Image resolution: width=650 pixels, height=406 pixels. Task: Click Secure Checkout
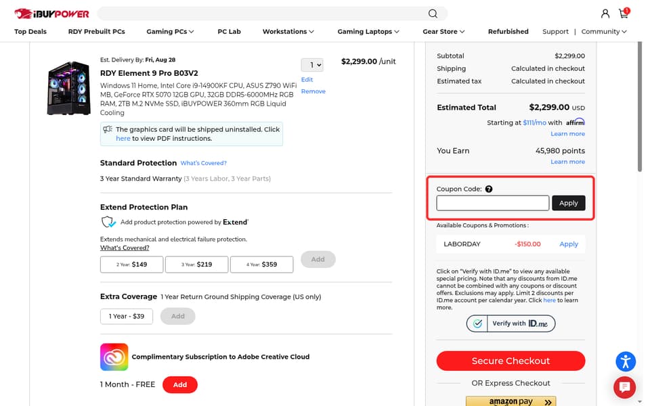(x=511, y=361)
